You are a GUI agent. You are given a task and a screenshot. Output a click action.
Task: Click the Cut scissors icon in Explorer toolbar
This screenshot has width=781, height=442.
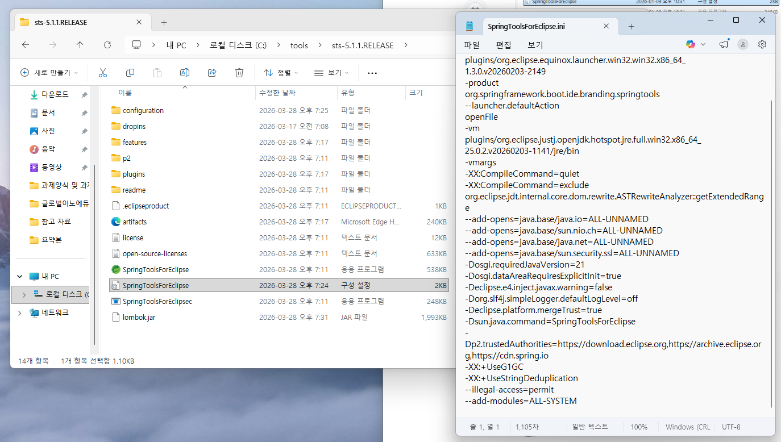coord(103,73)
